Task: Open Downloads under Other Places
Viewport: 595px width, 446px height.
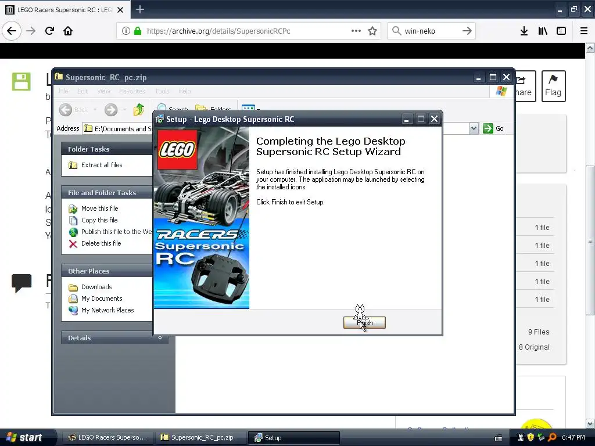Action: pyautogui.click(x=96, y=287)
